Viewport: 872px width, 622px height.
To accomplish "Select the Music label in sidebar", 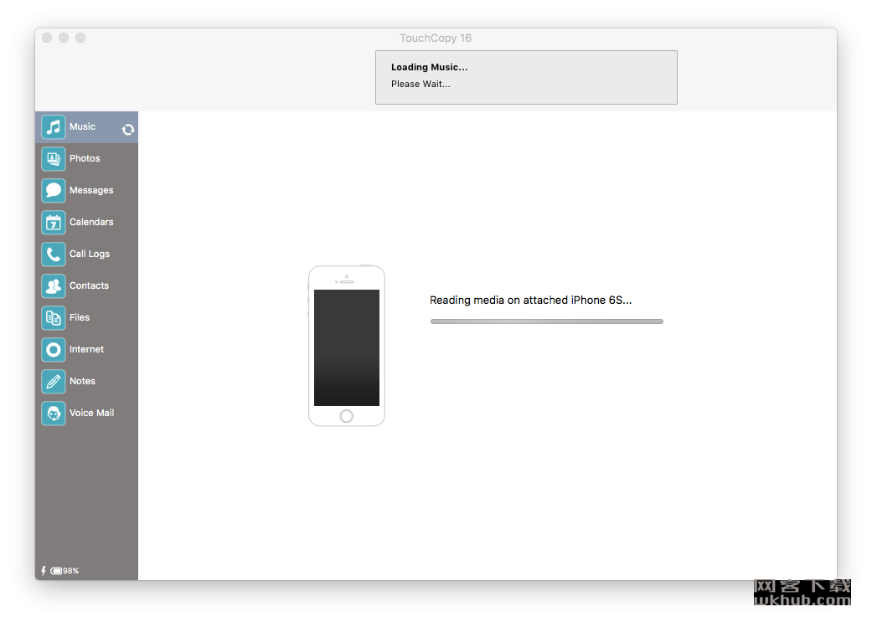I will click(x=82, y=126).
